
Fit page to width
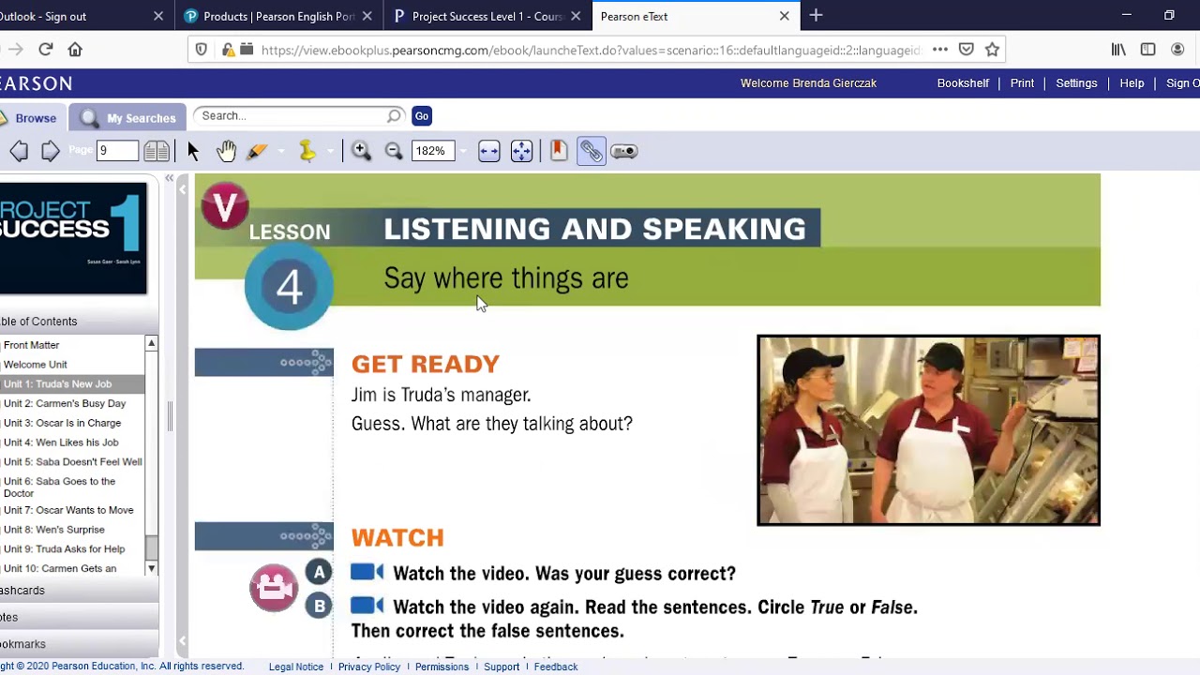[489, 151]
